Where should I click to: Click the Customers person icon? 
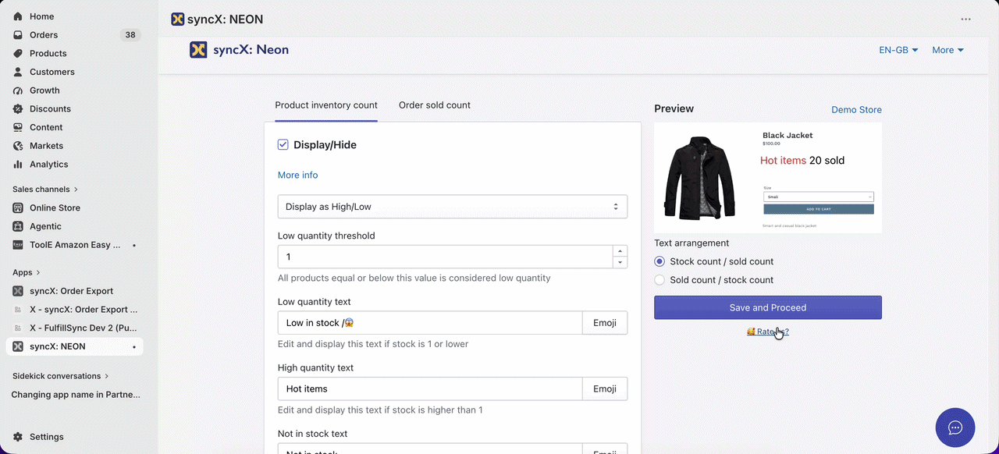tap(18, 72)
